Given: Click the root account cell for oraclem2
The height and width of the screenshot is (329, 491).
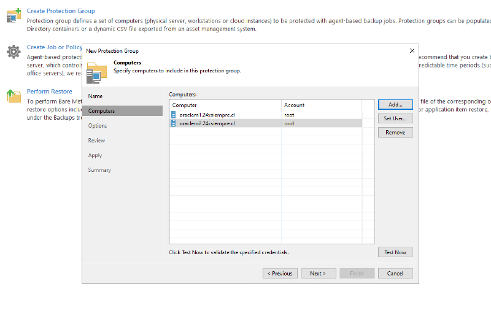Looking at the screenshot, I should click(x=322, y=123).
